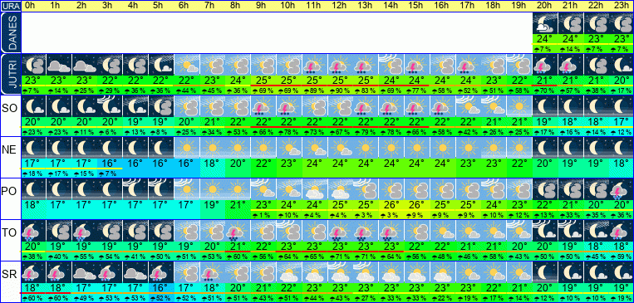This screenshot has width=634, height=303.
Task: Click the 23h hour column header
Action: [x=621, y=6]
